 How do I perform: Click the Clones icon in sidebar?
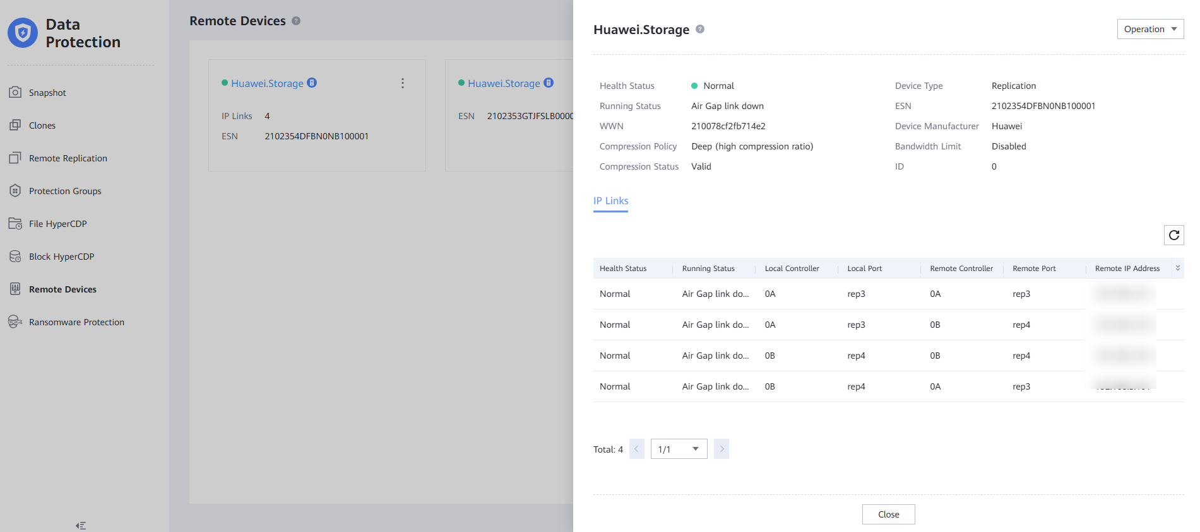15,125
